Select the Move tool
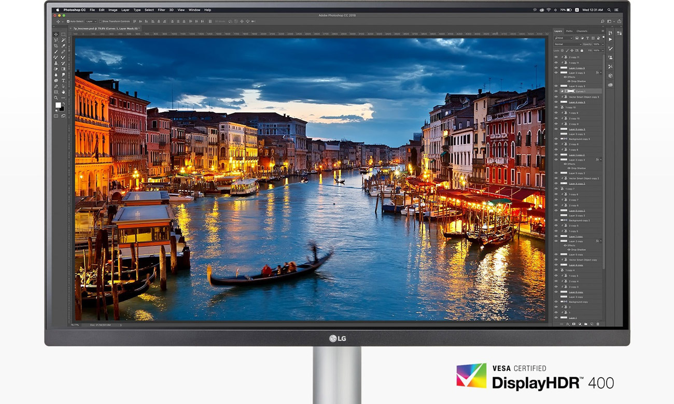Viewport: 674px width, 404px height. tap(55, 34)
